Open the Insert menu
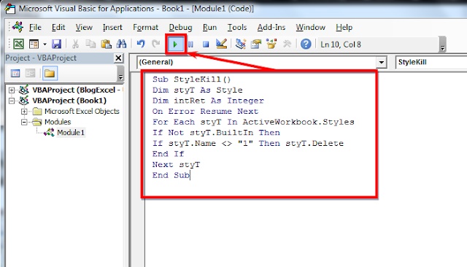Screen dimensions: 467x267 112,28
